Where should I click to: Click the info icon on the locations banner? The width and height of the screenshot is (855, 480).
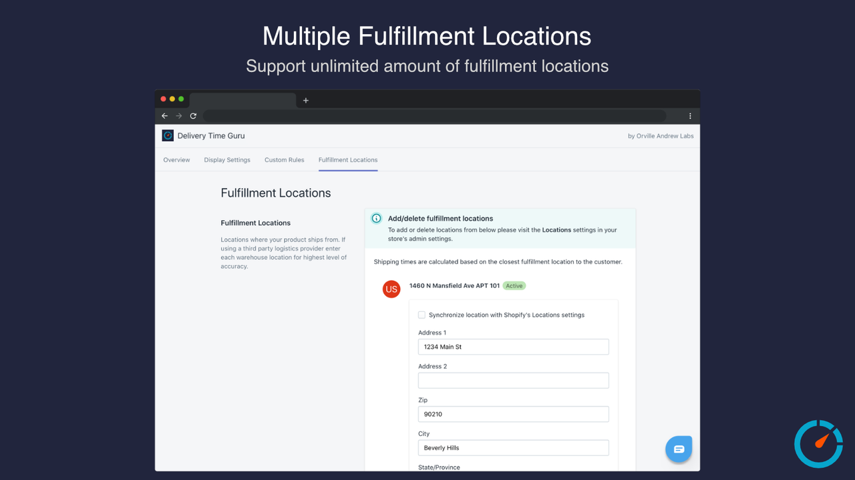[x=376, y=218]
